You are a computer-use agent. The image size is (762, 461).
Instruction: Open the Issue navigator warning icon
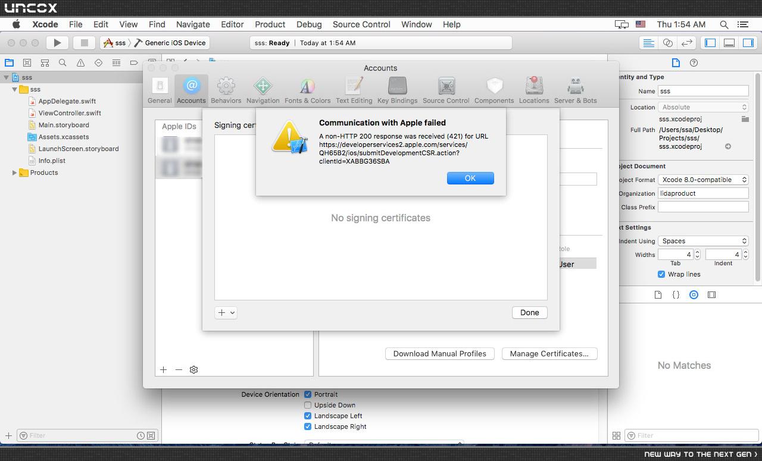[80, 62]
